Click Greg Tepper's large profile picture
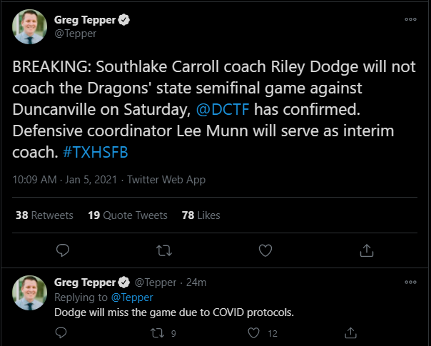Screen dimensions: 431x346 tap(29, 27)
